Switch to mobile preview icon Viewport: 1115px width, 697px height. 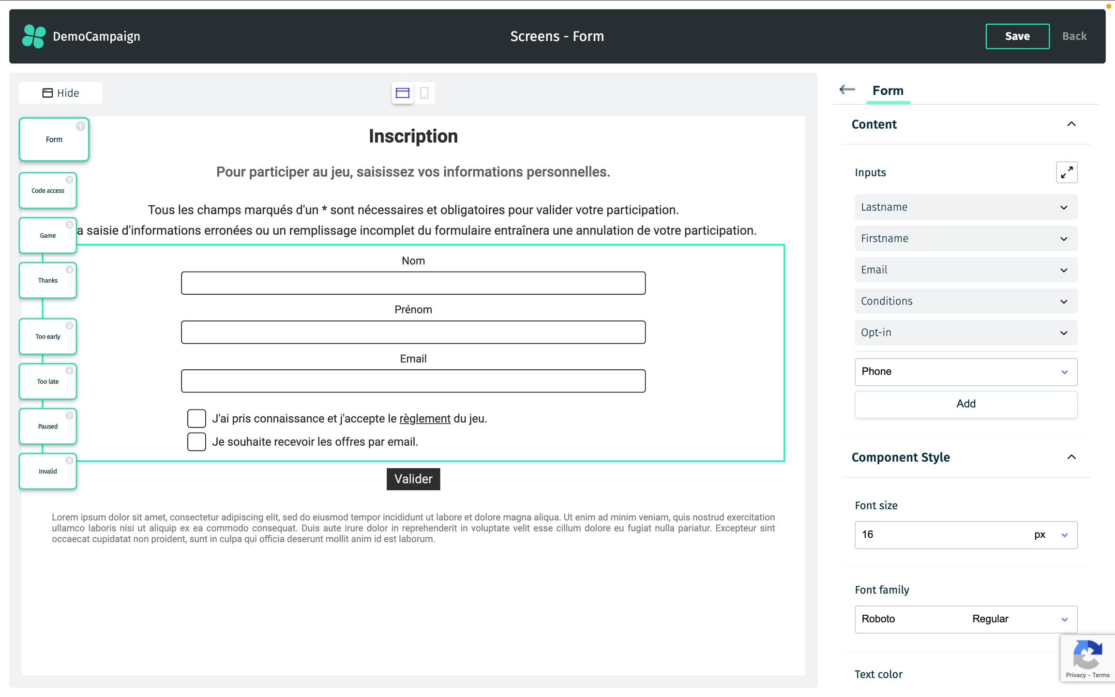424,93
